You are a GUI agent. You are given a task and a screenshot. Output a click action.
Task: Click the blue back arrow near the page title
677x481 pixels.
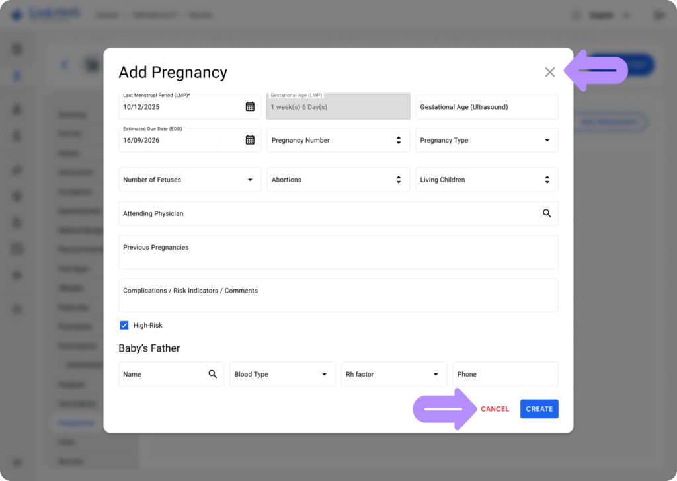click(64, 65)
